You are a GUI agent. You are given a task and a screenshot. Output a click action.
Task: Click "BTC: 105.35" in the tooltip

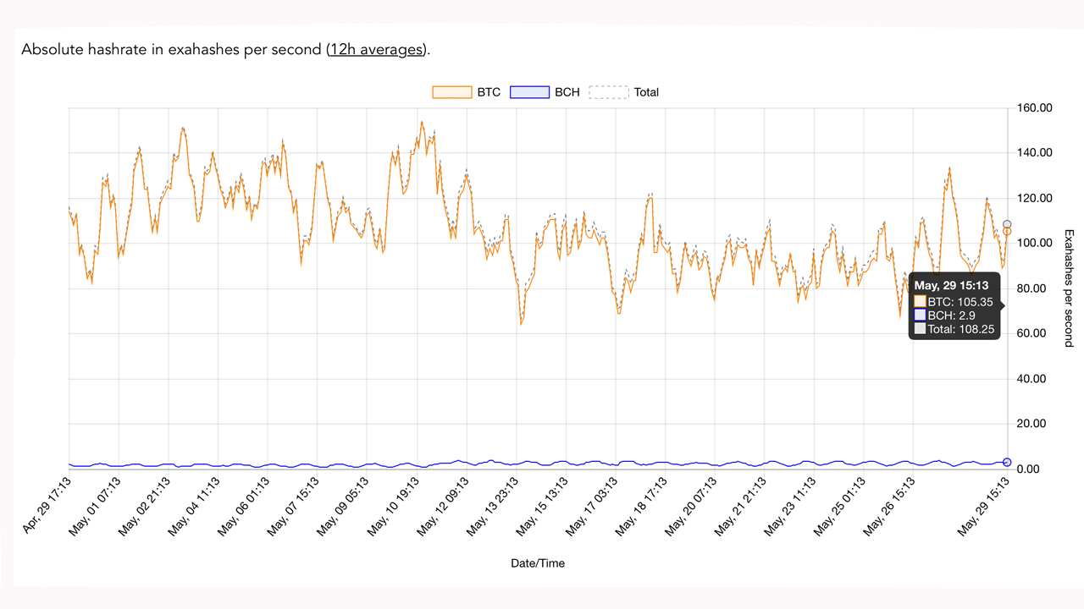point(961,300)
